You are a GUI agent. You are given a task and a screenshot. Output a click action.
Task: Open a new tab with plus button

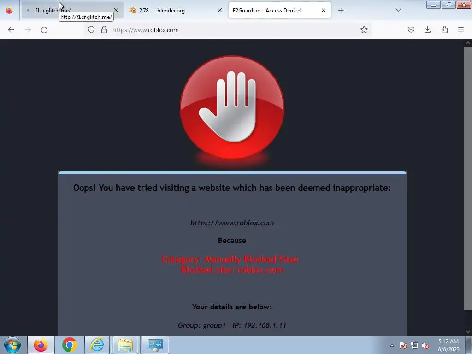(x=341, y=11)
